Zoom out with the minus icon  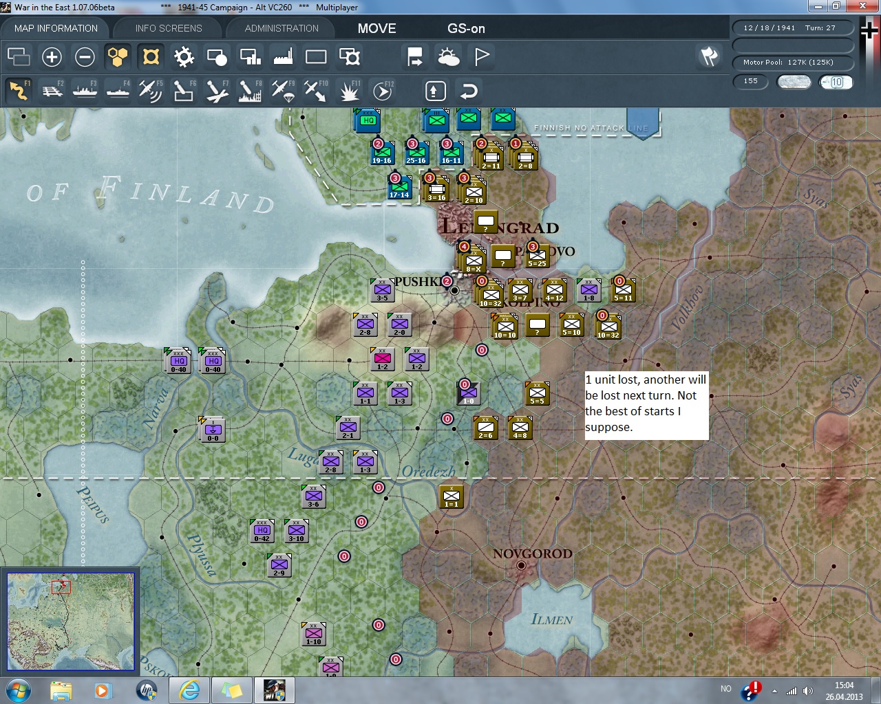click(x=85, y=56)
